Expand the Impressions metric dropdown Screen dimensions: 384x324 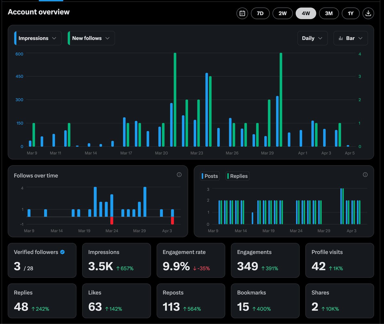[x=38, y=38]
